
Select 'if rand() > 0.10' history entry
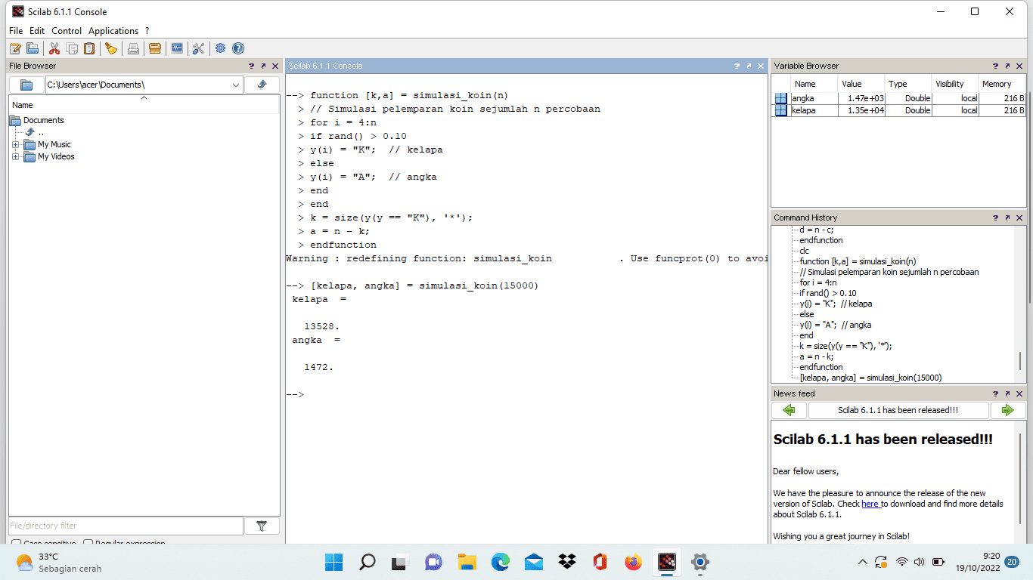[828, 293]
